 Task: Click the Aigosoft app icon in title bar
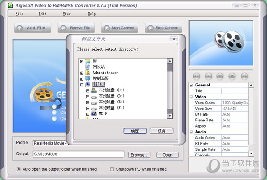pos(11,5)
